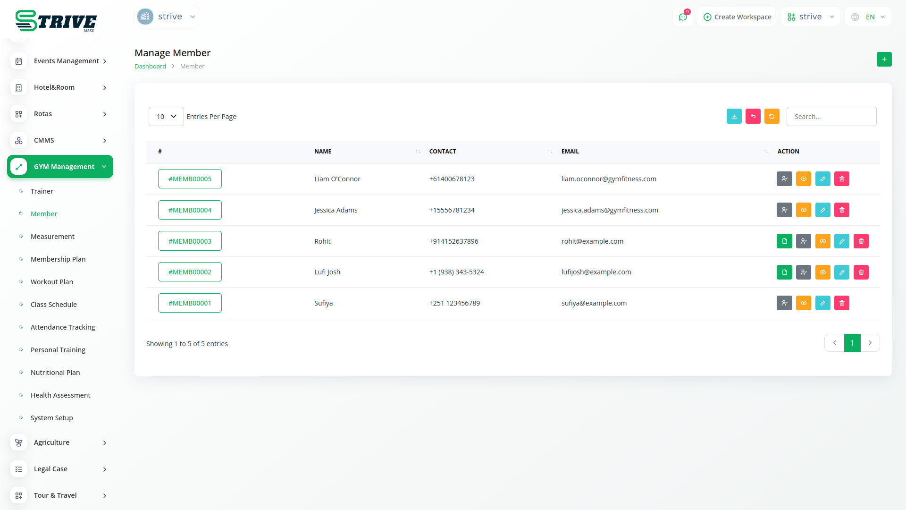Viewport: 906px width, 510px height.
Task: View Liam O'Connor via eye icon
Action: [803, 179]
